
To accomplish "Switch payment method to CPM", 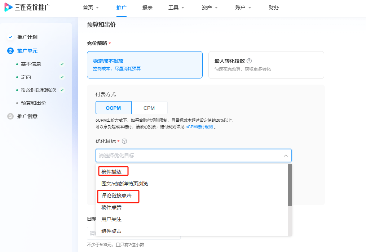I will (150, 108).
